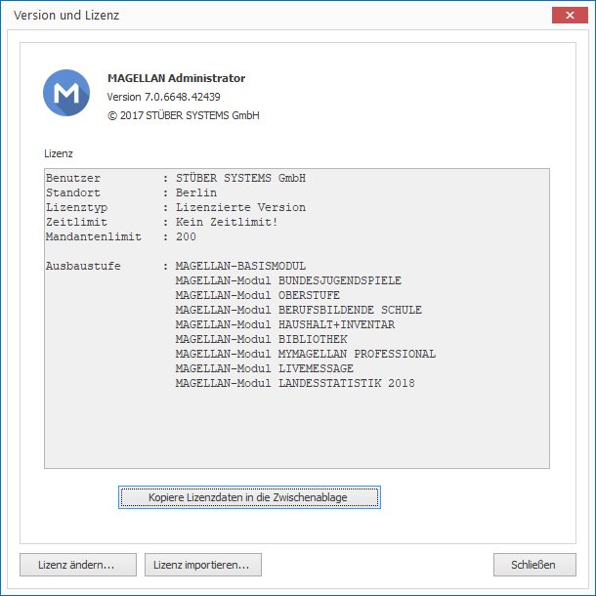Screen dimensions: 596x596
Task: Click the Lizenz label above the text box
Action: tap(59, 153)
